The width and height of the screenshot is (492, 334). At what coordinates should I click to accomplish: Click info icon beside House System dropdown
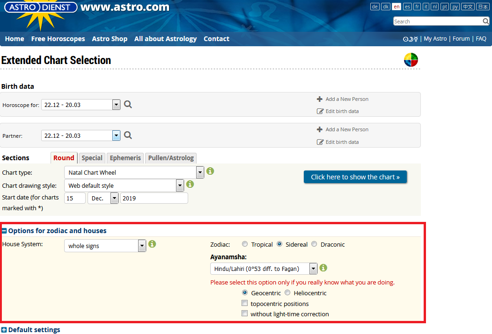click(x=152, y=244)
